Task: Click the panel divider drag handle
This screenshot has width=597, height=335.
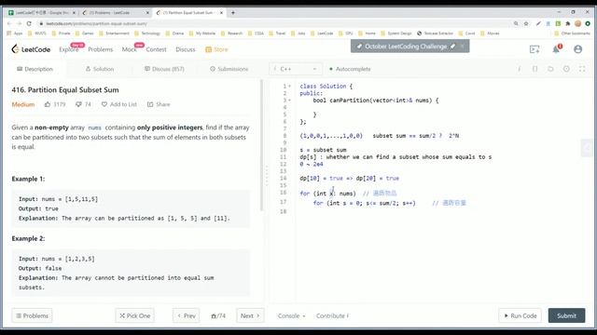Action: pos(267,176)
